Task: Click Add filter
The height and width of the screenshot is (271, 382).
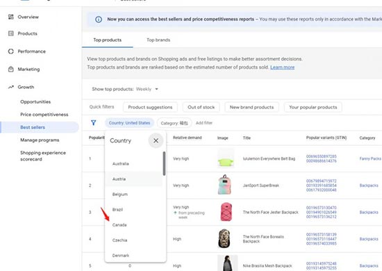Action: tap(204, 123)
